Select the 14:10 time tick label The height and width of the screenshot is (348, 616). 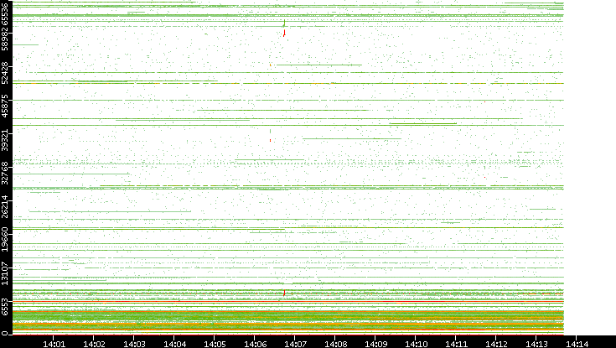point(416,343)
